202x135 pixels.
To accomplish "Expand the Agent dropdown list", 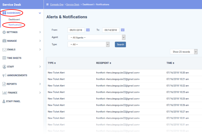I will 96,37.
